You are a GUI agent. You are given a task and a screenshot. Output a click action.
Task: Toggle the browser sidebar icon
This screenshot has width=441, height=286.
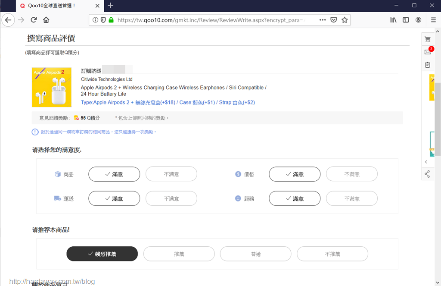point(406,20)
